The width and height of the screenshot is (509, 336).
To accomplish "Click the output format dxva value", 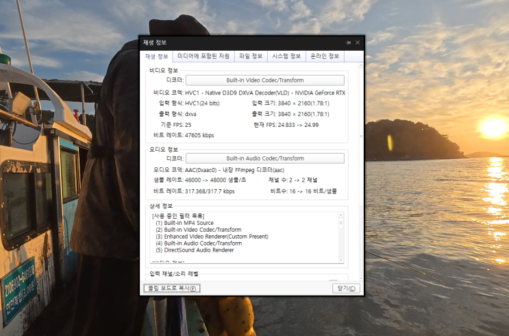I will click(190, 114).
